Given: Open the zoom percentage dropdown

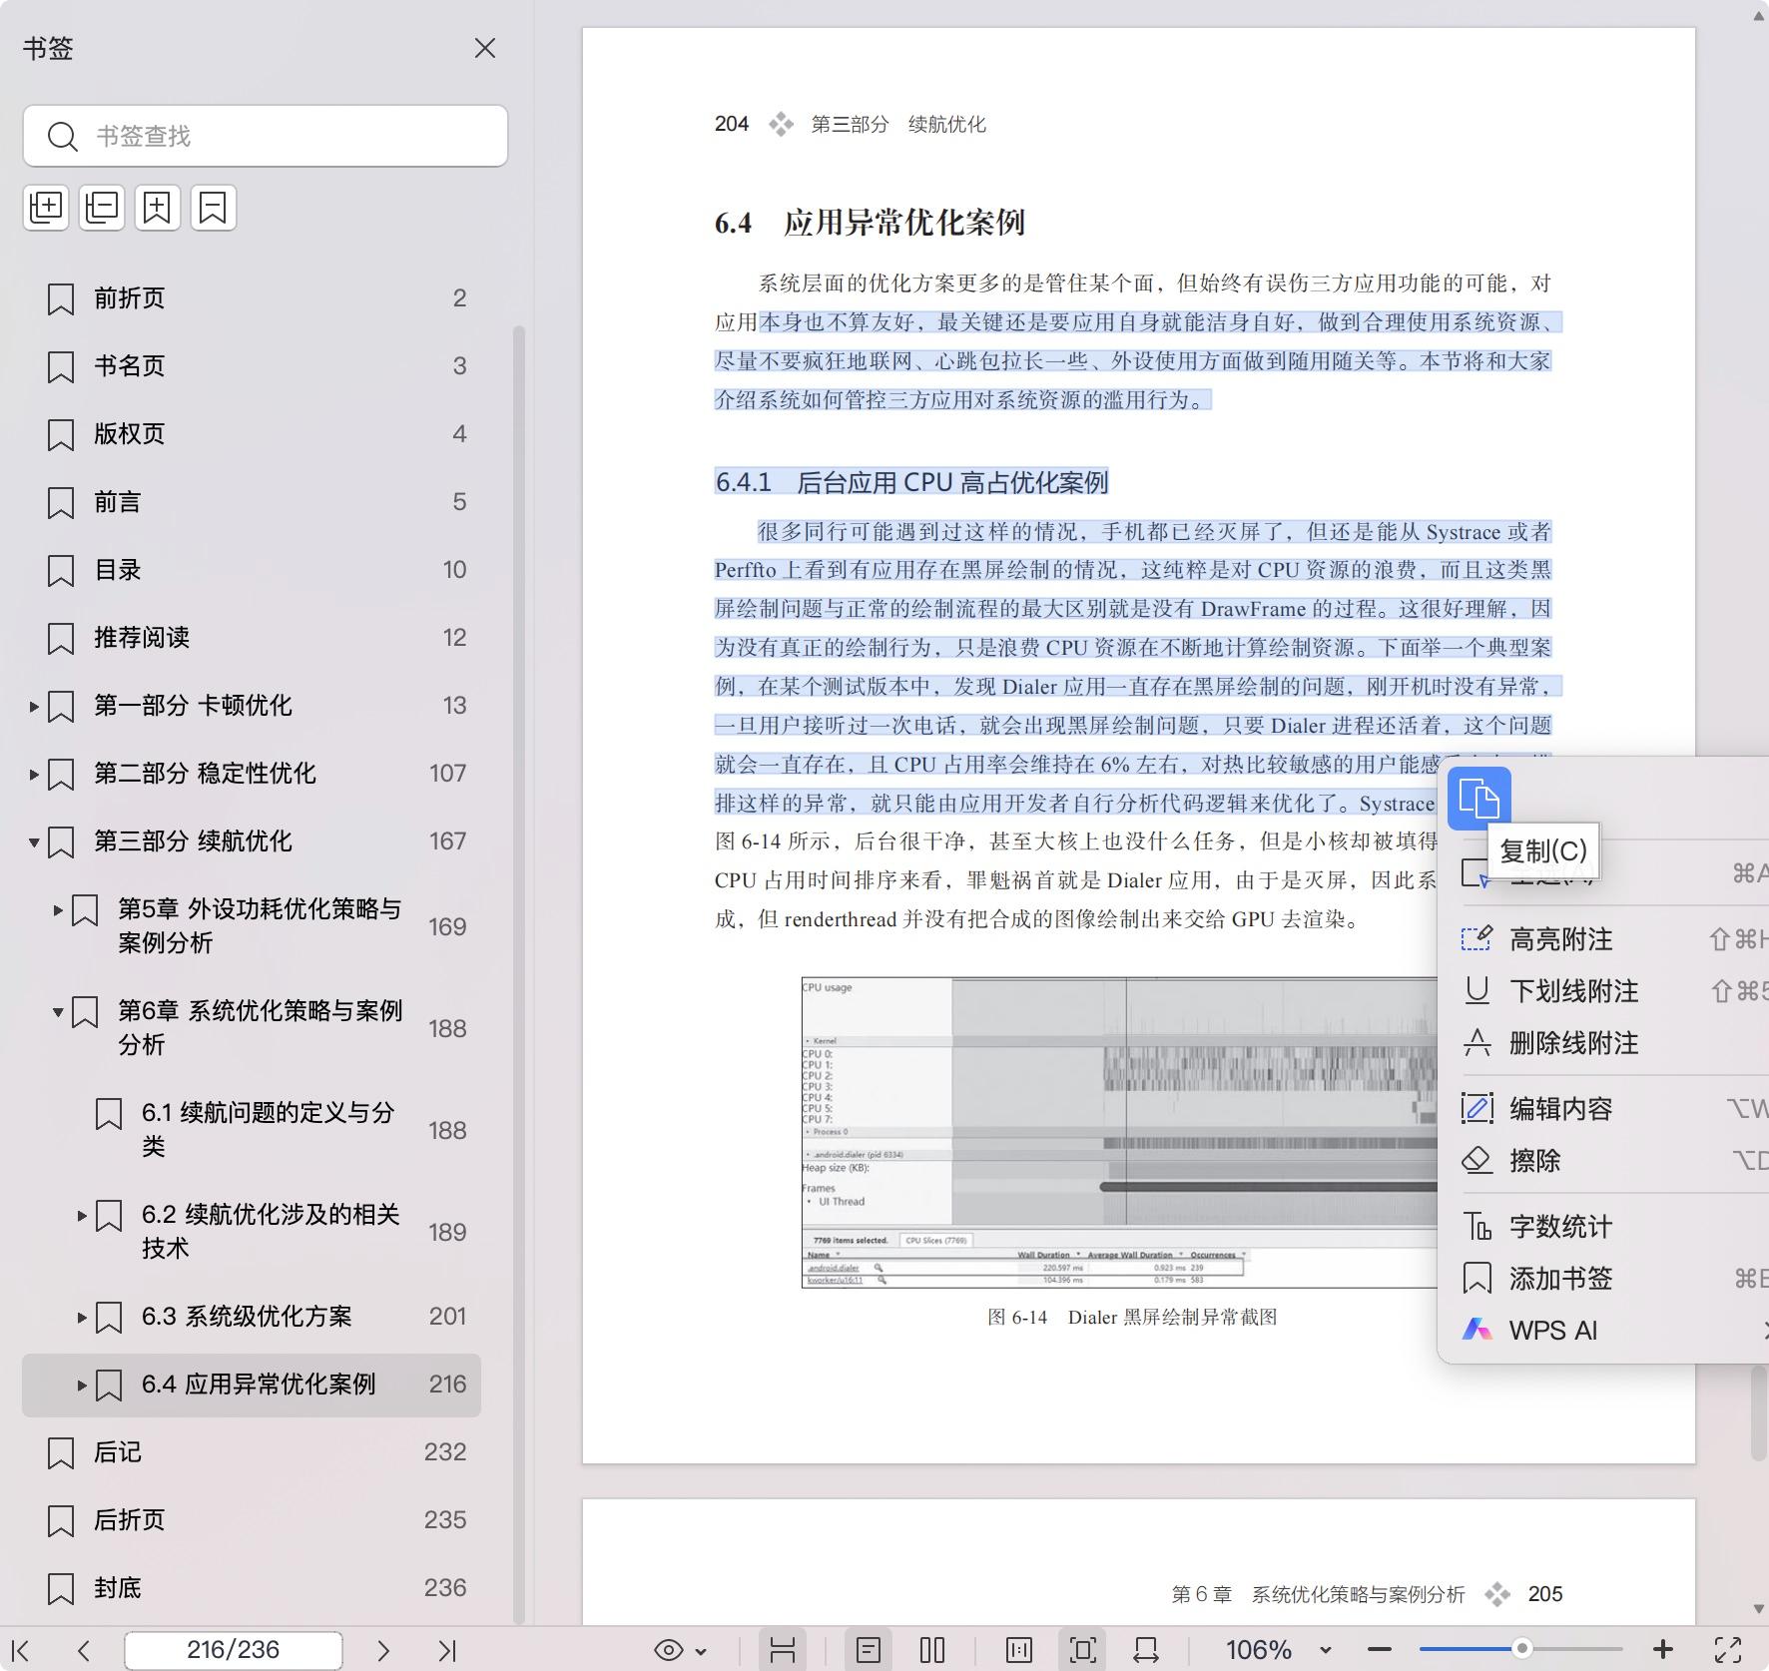Looking at the screenshot, I should [x=1326, y=1651].
